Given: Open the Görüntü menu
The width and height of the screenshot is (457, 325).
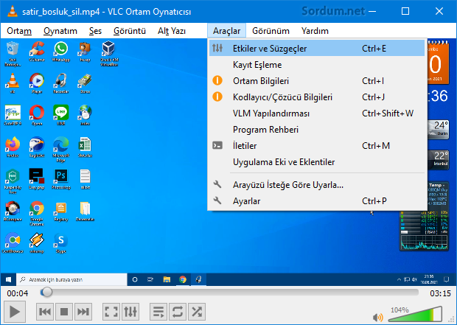Looking at the screenshot, I should 130,31.
